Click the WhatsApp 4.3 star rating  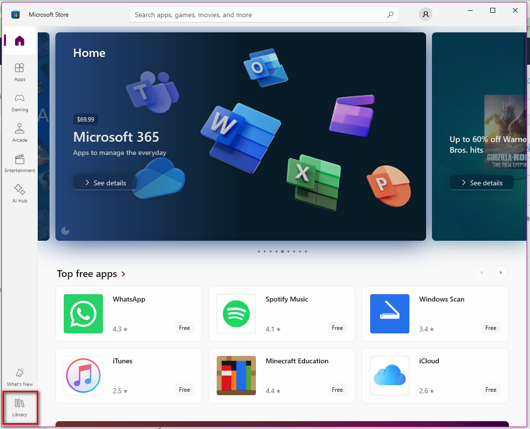(120, 329)
